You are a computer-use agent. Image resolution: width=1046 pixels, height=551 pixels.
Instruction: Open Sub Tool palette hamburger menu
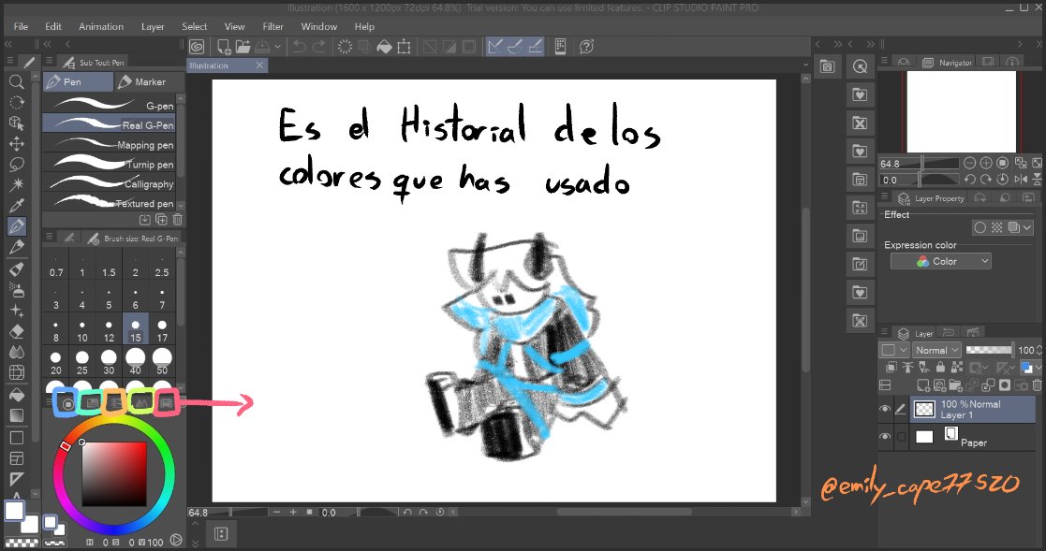coord(50,62)
